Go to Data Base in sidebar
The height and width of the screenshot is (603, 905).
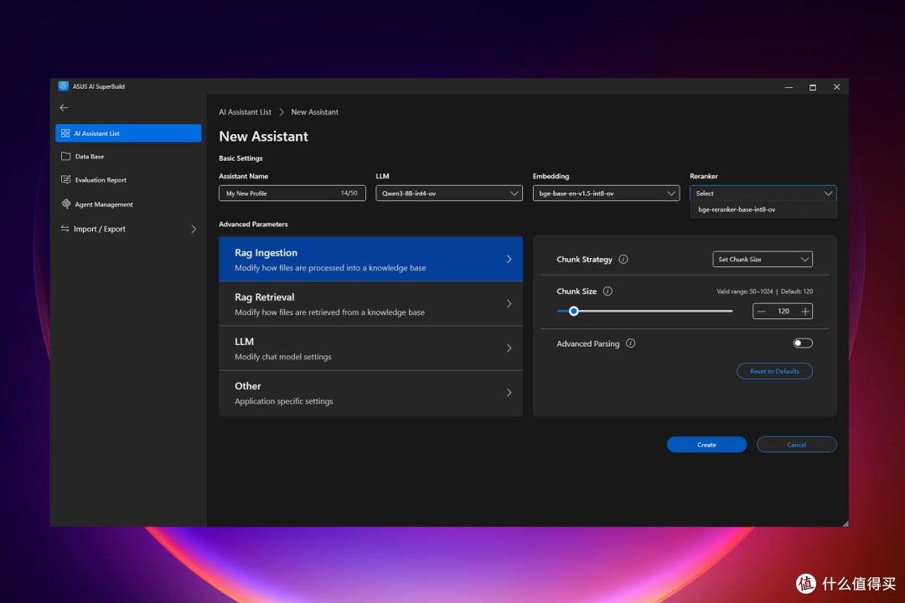(128, 157)
